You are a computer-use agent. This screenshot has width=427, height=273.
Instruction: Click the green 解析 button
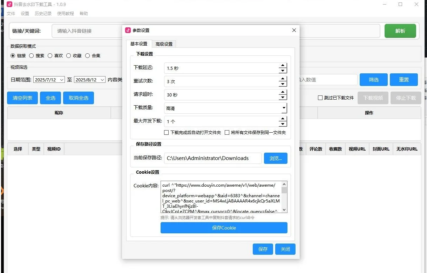point(400,31)
